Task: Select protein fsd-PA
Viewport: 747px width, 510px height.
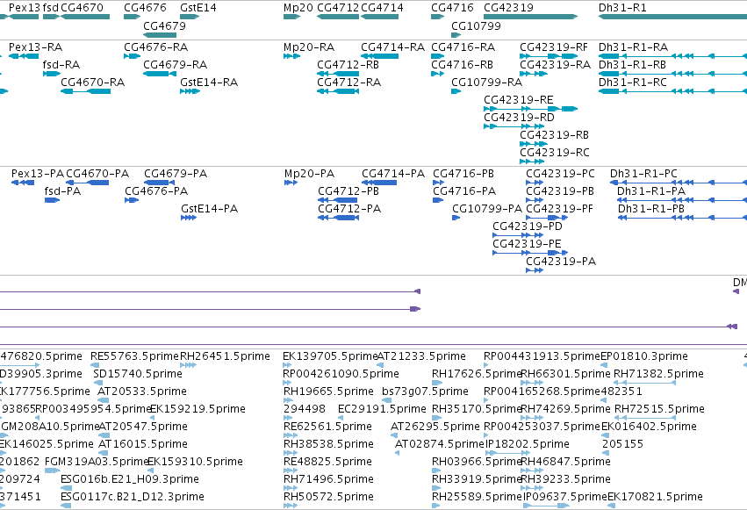Action: tap(63, 191)
